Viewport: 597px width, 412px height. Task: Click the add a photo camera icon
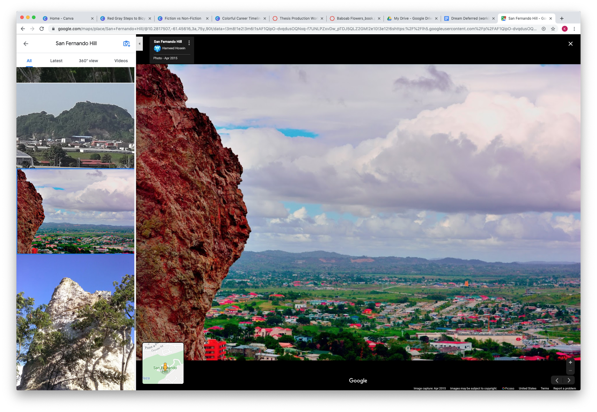pos(126,43)
